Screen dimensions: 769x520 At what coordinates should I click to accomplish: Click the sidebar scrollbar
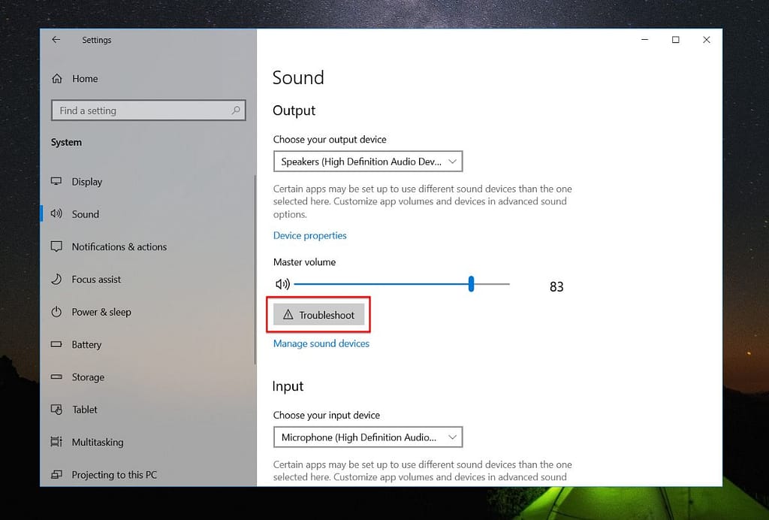(x=255, y=270)
